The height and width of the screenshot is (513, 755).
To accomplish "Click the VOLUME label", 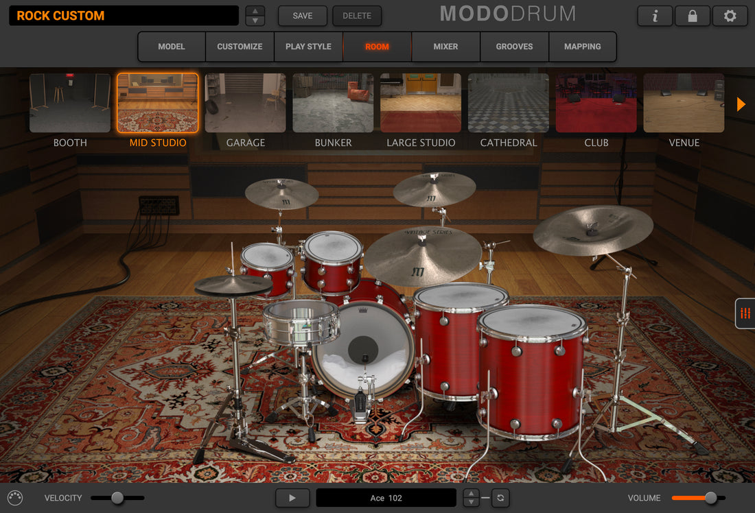I will (644, 498).
